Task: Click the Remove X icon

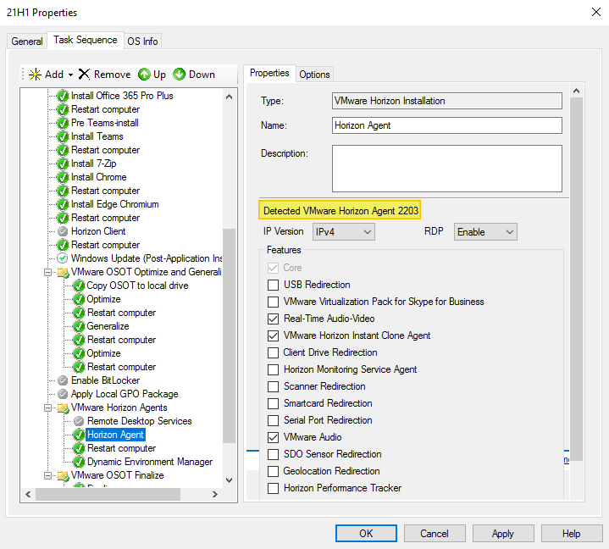Action: (x=84, y=75)
